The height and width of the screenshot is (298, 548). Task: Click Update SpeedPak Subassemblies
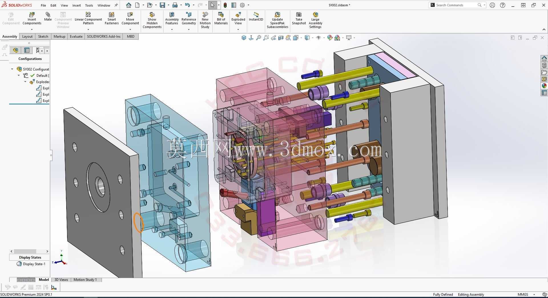coord(277,20)
